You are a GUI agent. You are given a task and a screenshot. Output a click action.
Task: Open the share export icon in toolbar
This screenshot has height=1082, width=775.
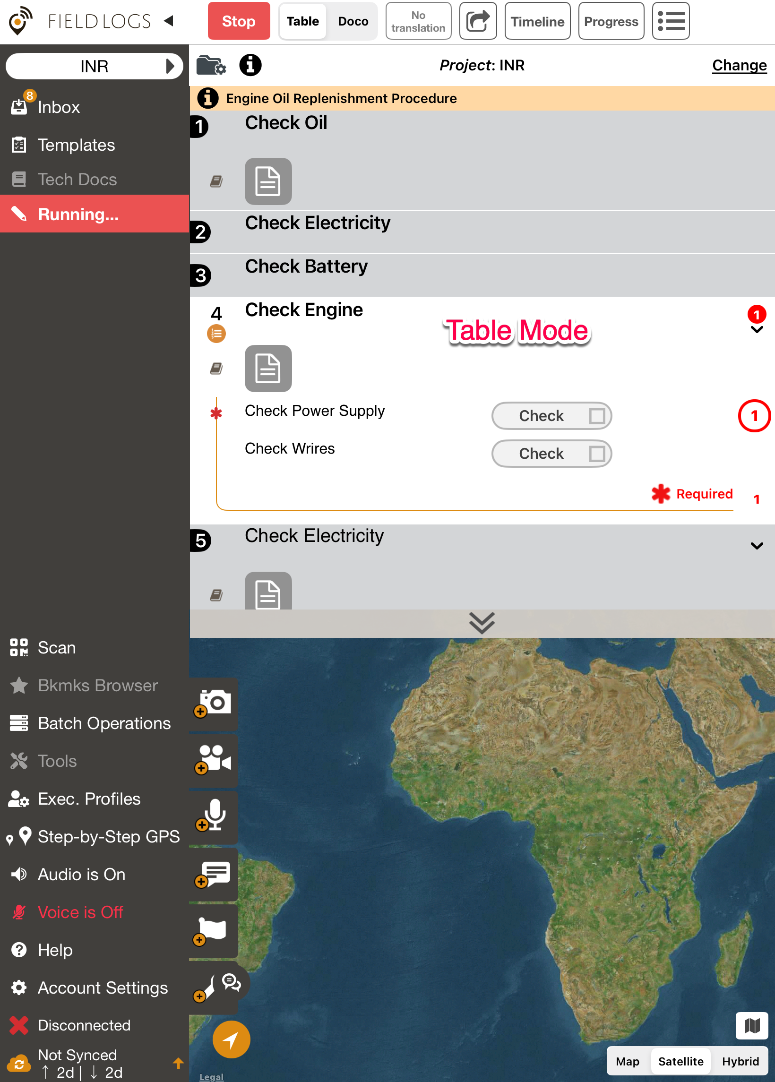[x=478, y=21]
